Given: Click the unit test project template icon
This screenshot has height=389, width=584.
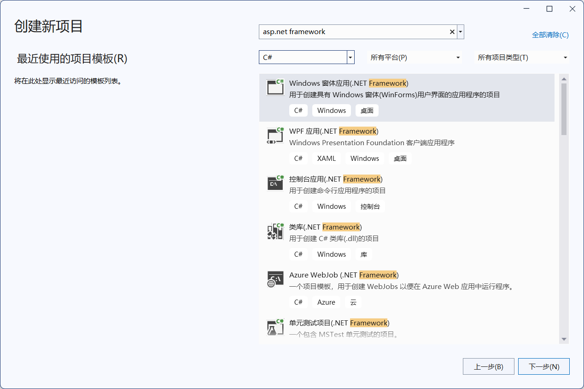Looking at the screenshot, I should 275,327.
